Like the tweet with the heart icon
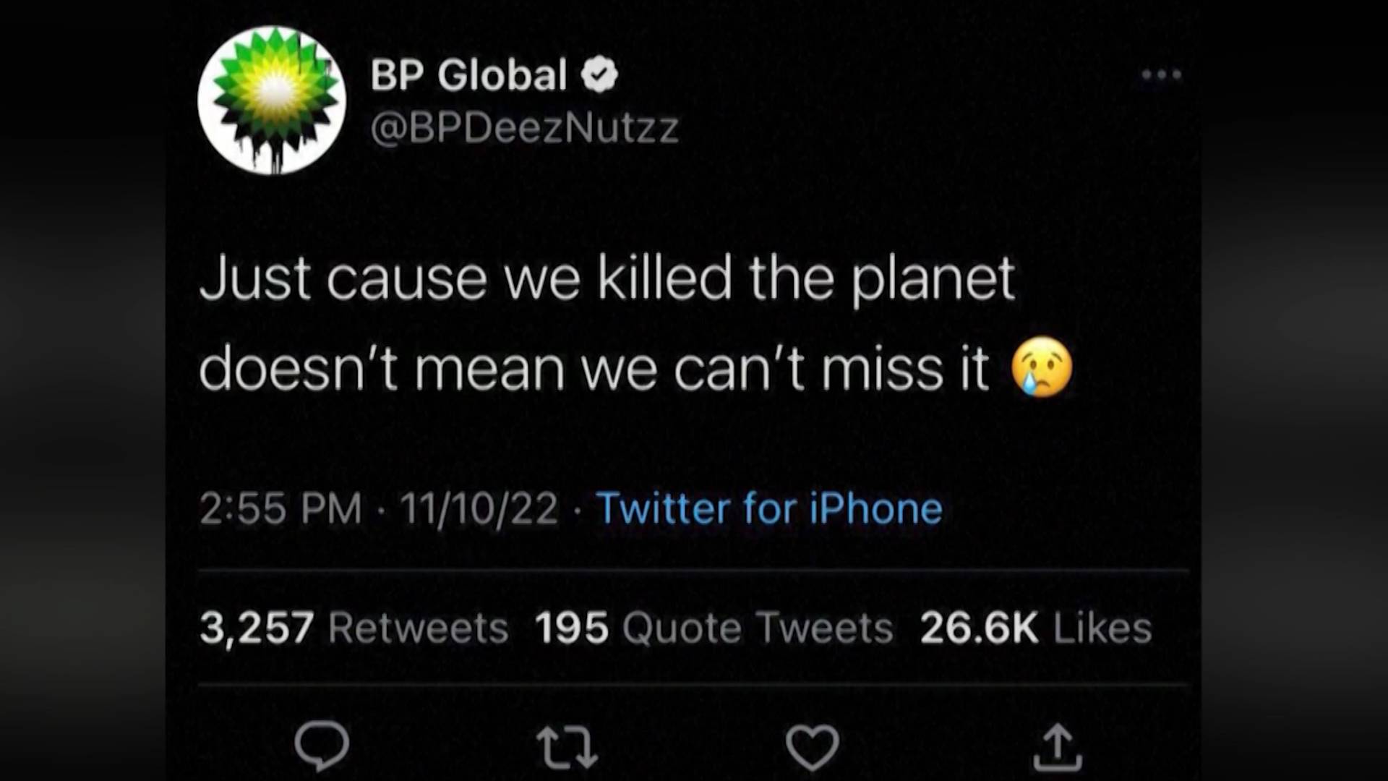 tap(813, 747)
